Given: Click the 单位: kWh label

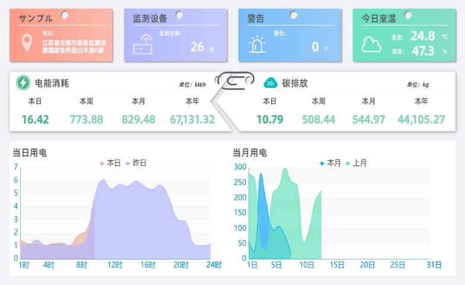Looking at the screenshot, I should click(x=192, y=85).
